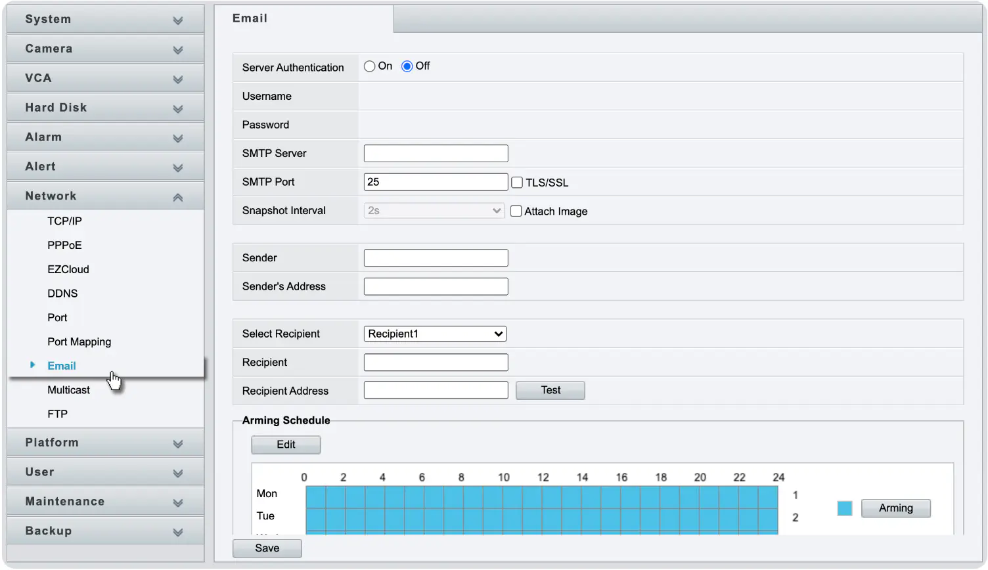Expand the Maintenance section chevron

pos(177,503)
